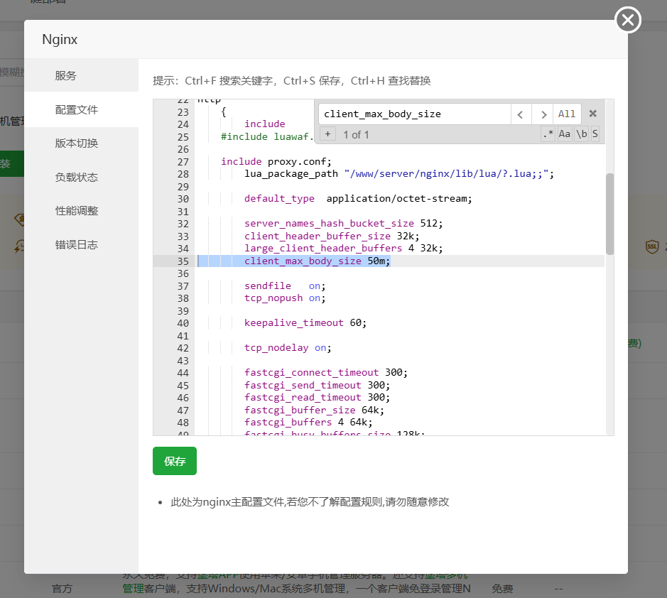Click line number 40 in the gutter

pyautogui.click(x=183, y=323)
